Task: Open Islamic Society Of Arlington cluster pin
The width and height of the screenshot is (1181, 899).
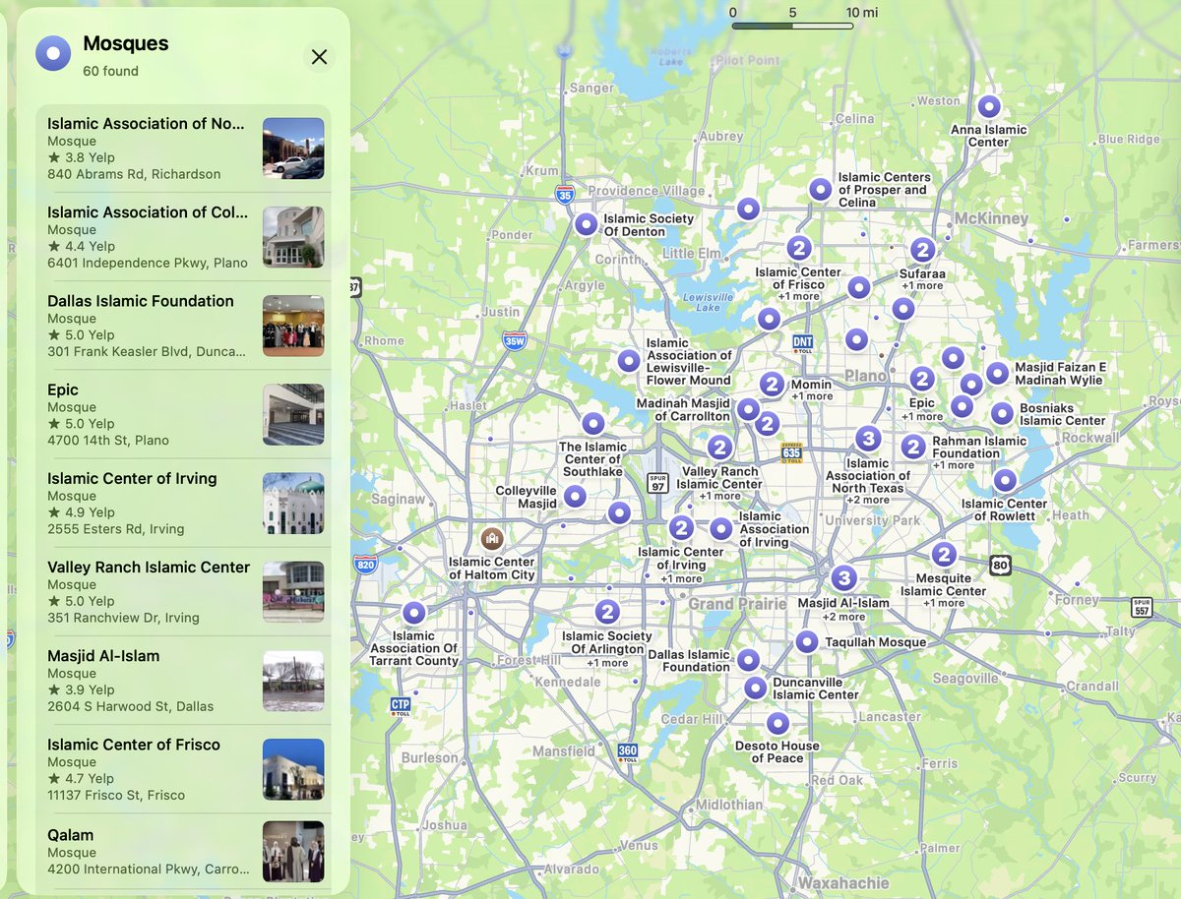Action: coord(607,612)
